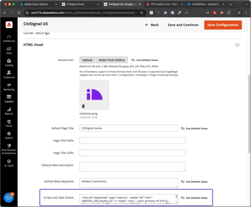
Task: Open browser extensions puzzle icon
Action: 229,13
